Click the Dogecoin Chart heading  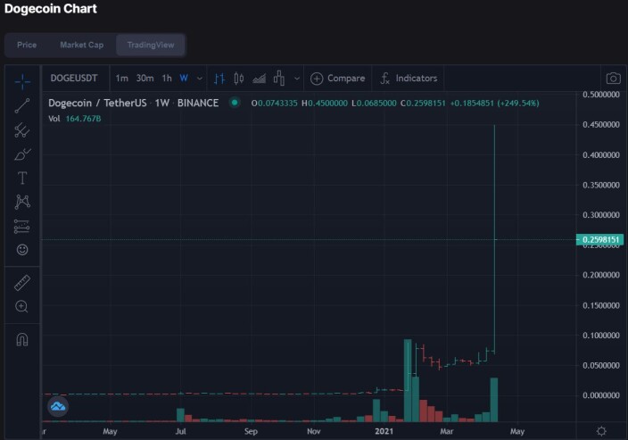point(51,8)
